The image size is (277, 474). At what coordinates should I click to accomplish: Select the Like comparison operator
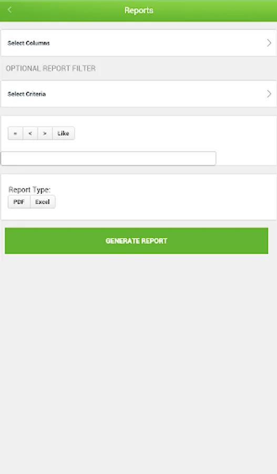64,133
